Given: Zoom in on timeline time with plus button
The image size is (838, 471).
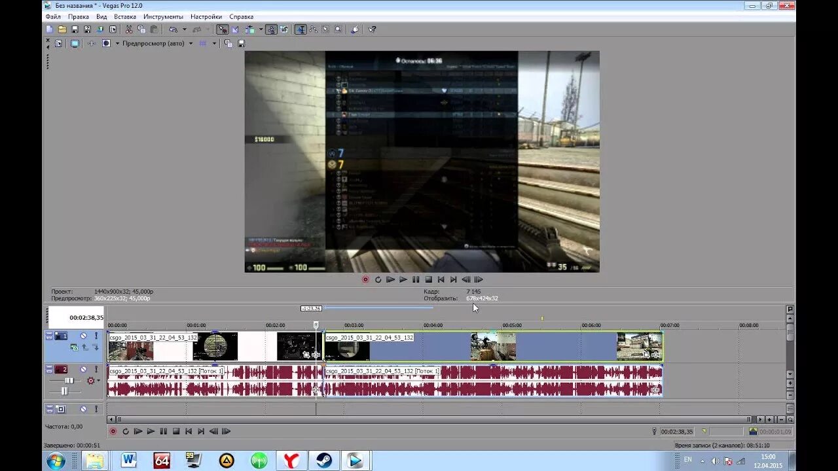Looking at the screenshot, I should [x=769, y=419].
